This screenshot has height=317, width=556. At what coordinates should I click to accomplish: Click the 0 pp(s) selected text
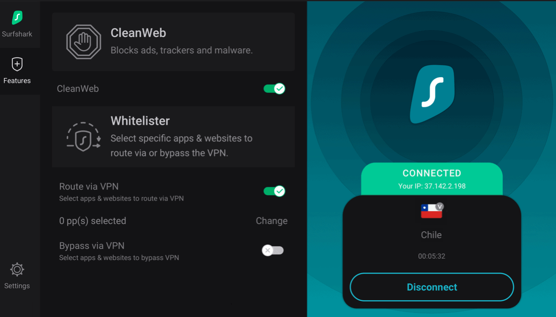pos(93,221)
